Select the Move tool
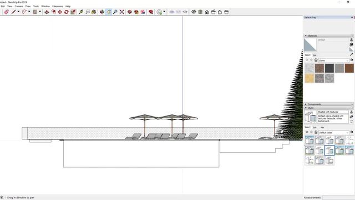Viewport: 355px width, 200px height. pyautogui.click(x=60, y=12)
